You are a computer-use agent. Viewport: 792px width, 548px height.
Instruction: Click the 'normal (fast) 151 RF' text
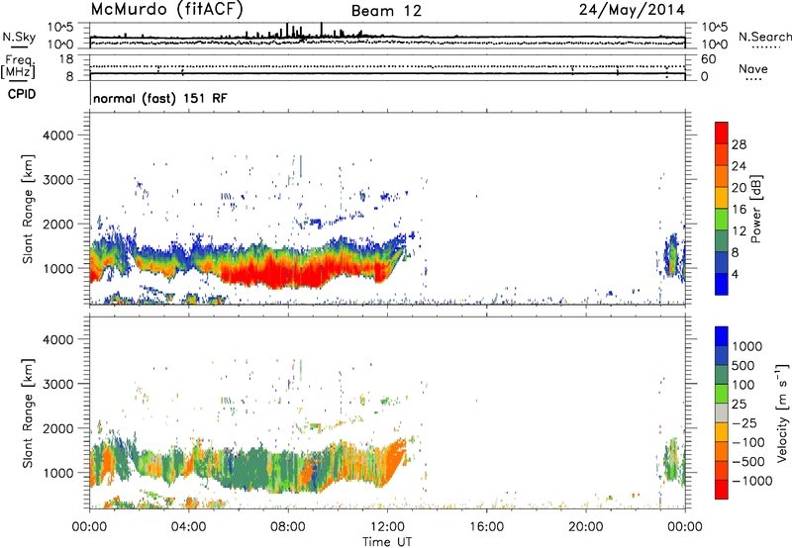pos(160,98)
